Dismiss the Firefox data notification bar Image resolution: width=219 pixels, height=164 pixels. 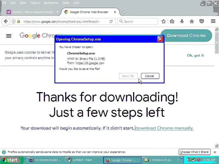[x=215, y=152]
